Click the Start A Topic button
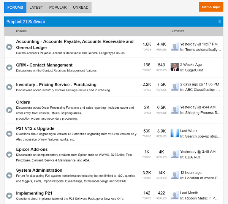Screen dimensions: 228x204 click(211, 7)
